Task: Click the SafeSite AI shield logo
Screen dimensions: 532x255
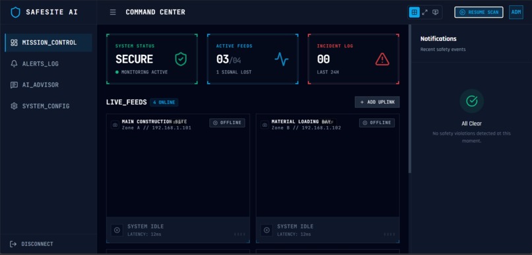Action: pos(16,13)
